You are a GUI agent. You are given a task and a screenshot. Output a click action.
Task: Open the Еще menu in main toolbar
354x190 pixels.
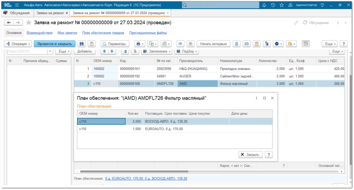coord(330,44)
